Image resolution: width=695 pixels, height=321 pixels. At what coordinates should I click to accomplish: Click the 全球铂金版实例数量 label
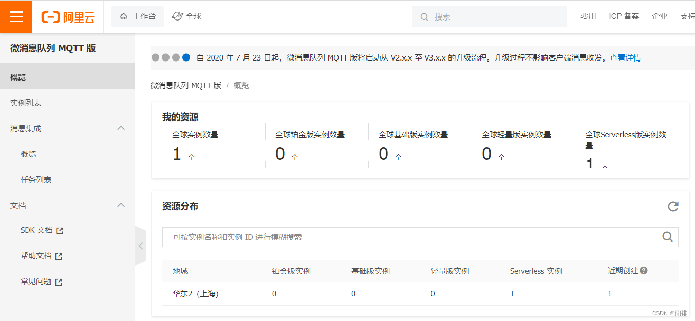pyautogui.click(x=310, y=135)
